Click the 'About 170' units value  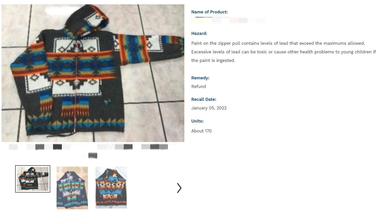[x=201, y=131]
